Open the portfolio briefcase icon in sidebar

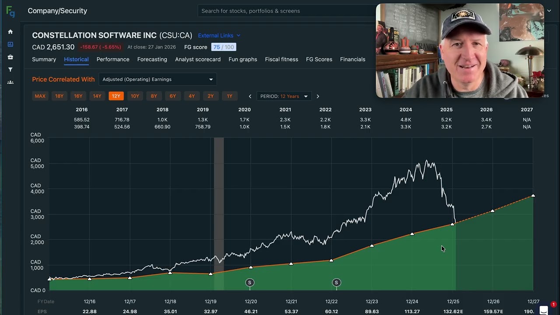(x=10, y=57)
